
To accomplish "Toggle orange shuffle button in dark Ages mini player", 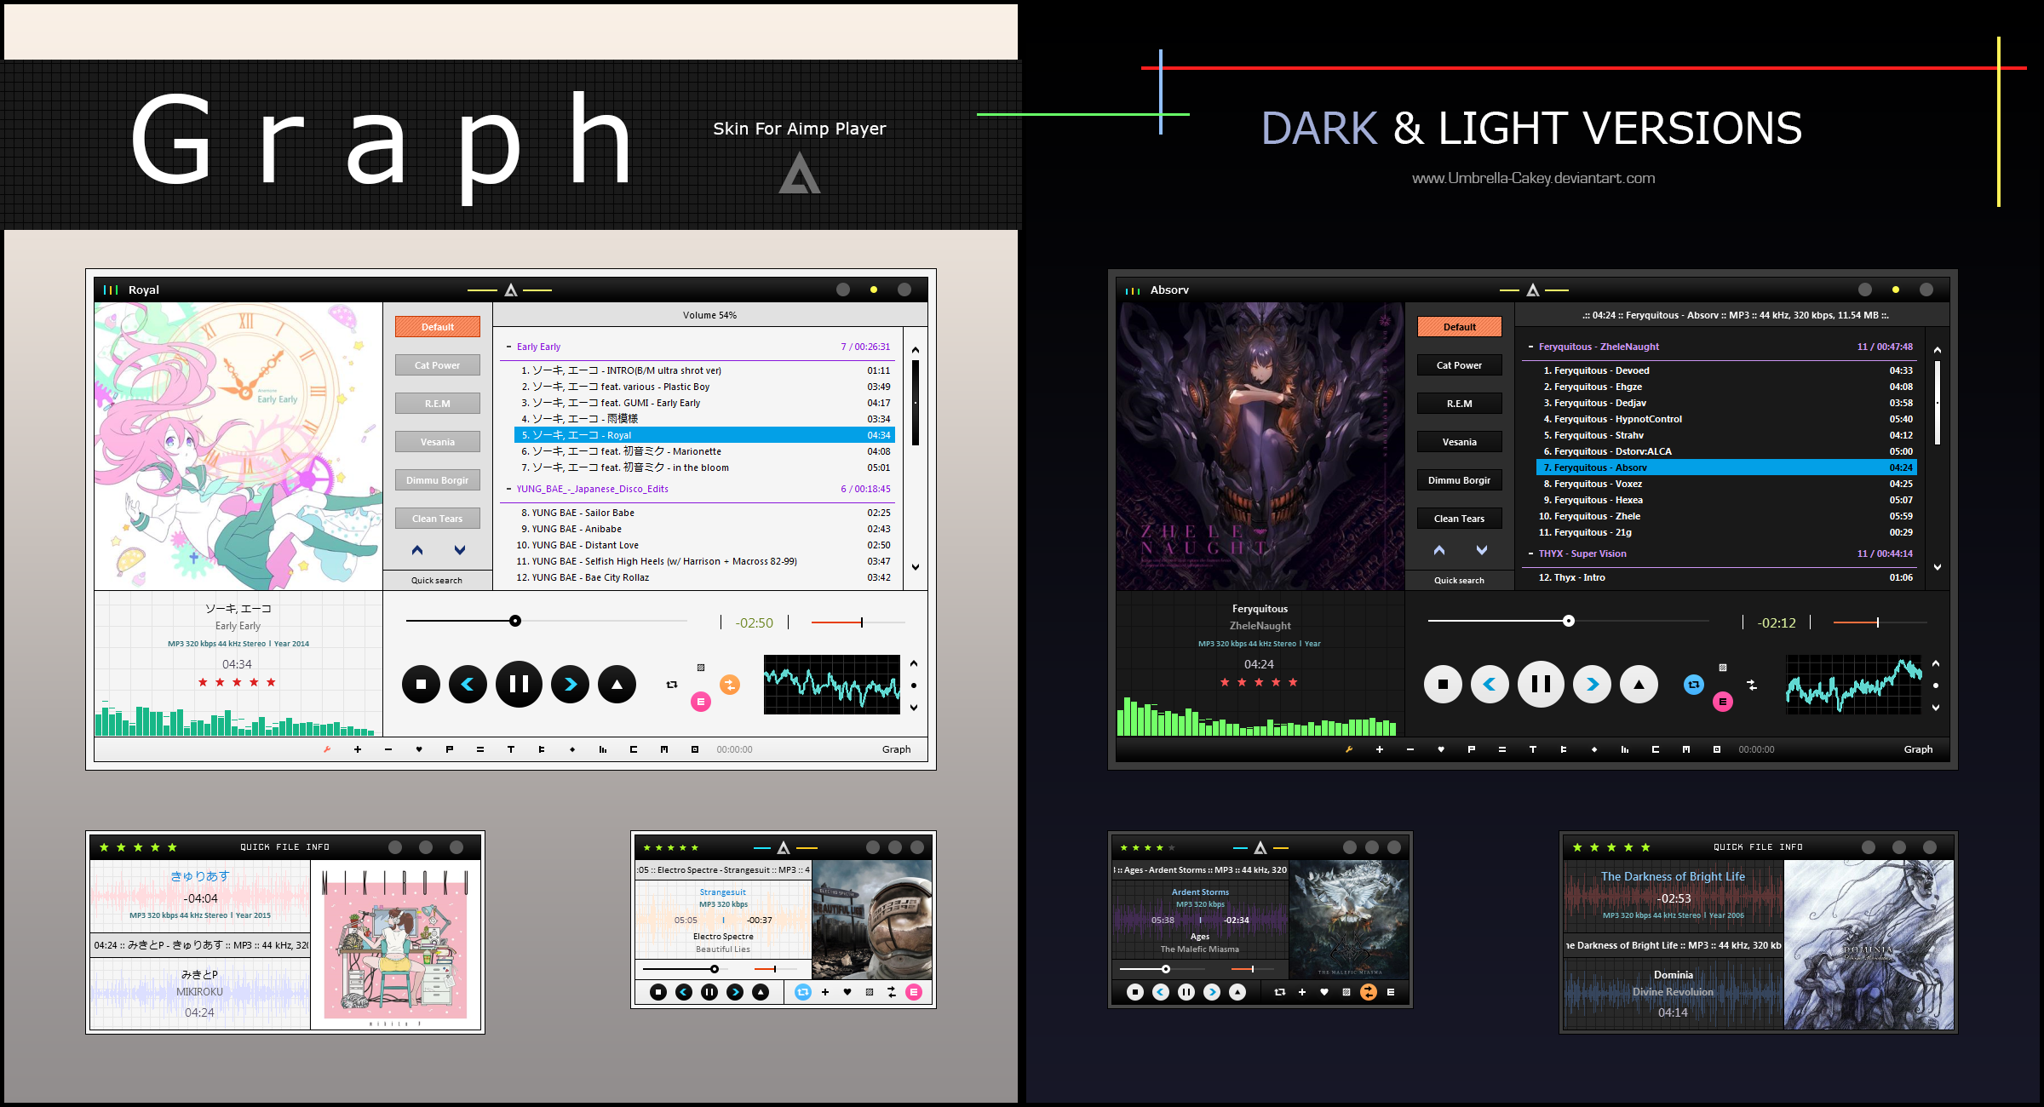I will click(1368, 992).
